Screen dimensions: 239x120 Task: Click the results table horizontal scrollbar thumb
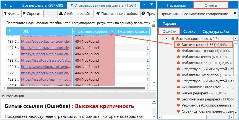point(76,88)
